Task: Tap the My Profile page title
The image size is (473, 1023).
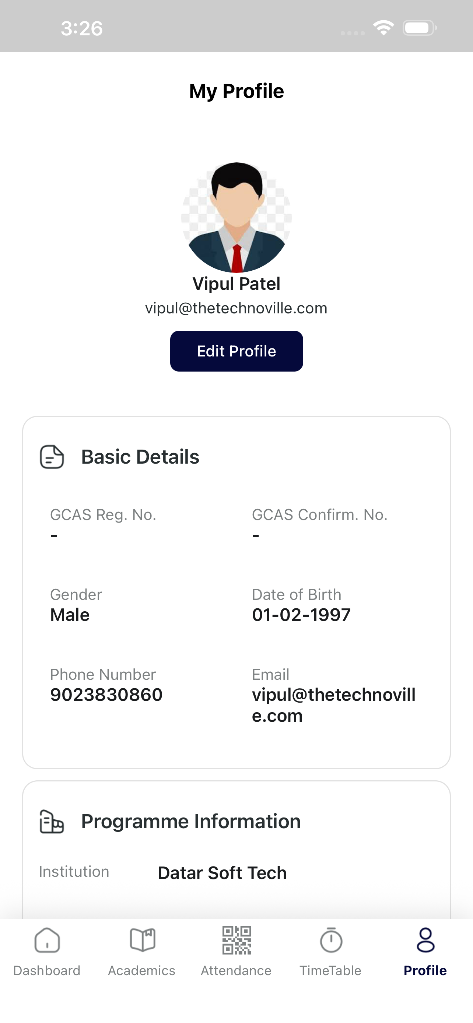Action: [x=236, y=91]
